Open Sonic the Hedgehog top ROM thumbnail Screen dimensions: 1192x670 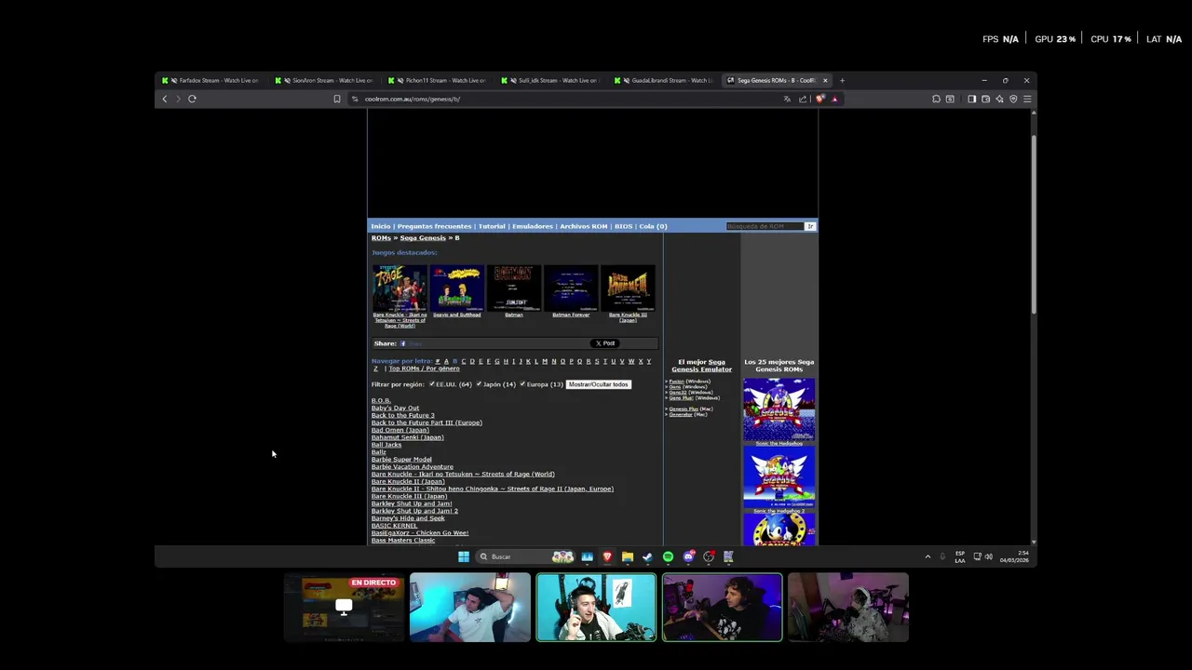point(779,410)
